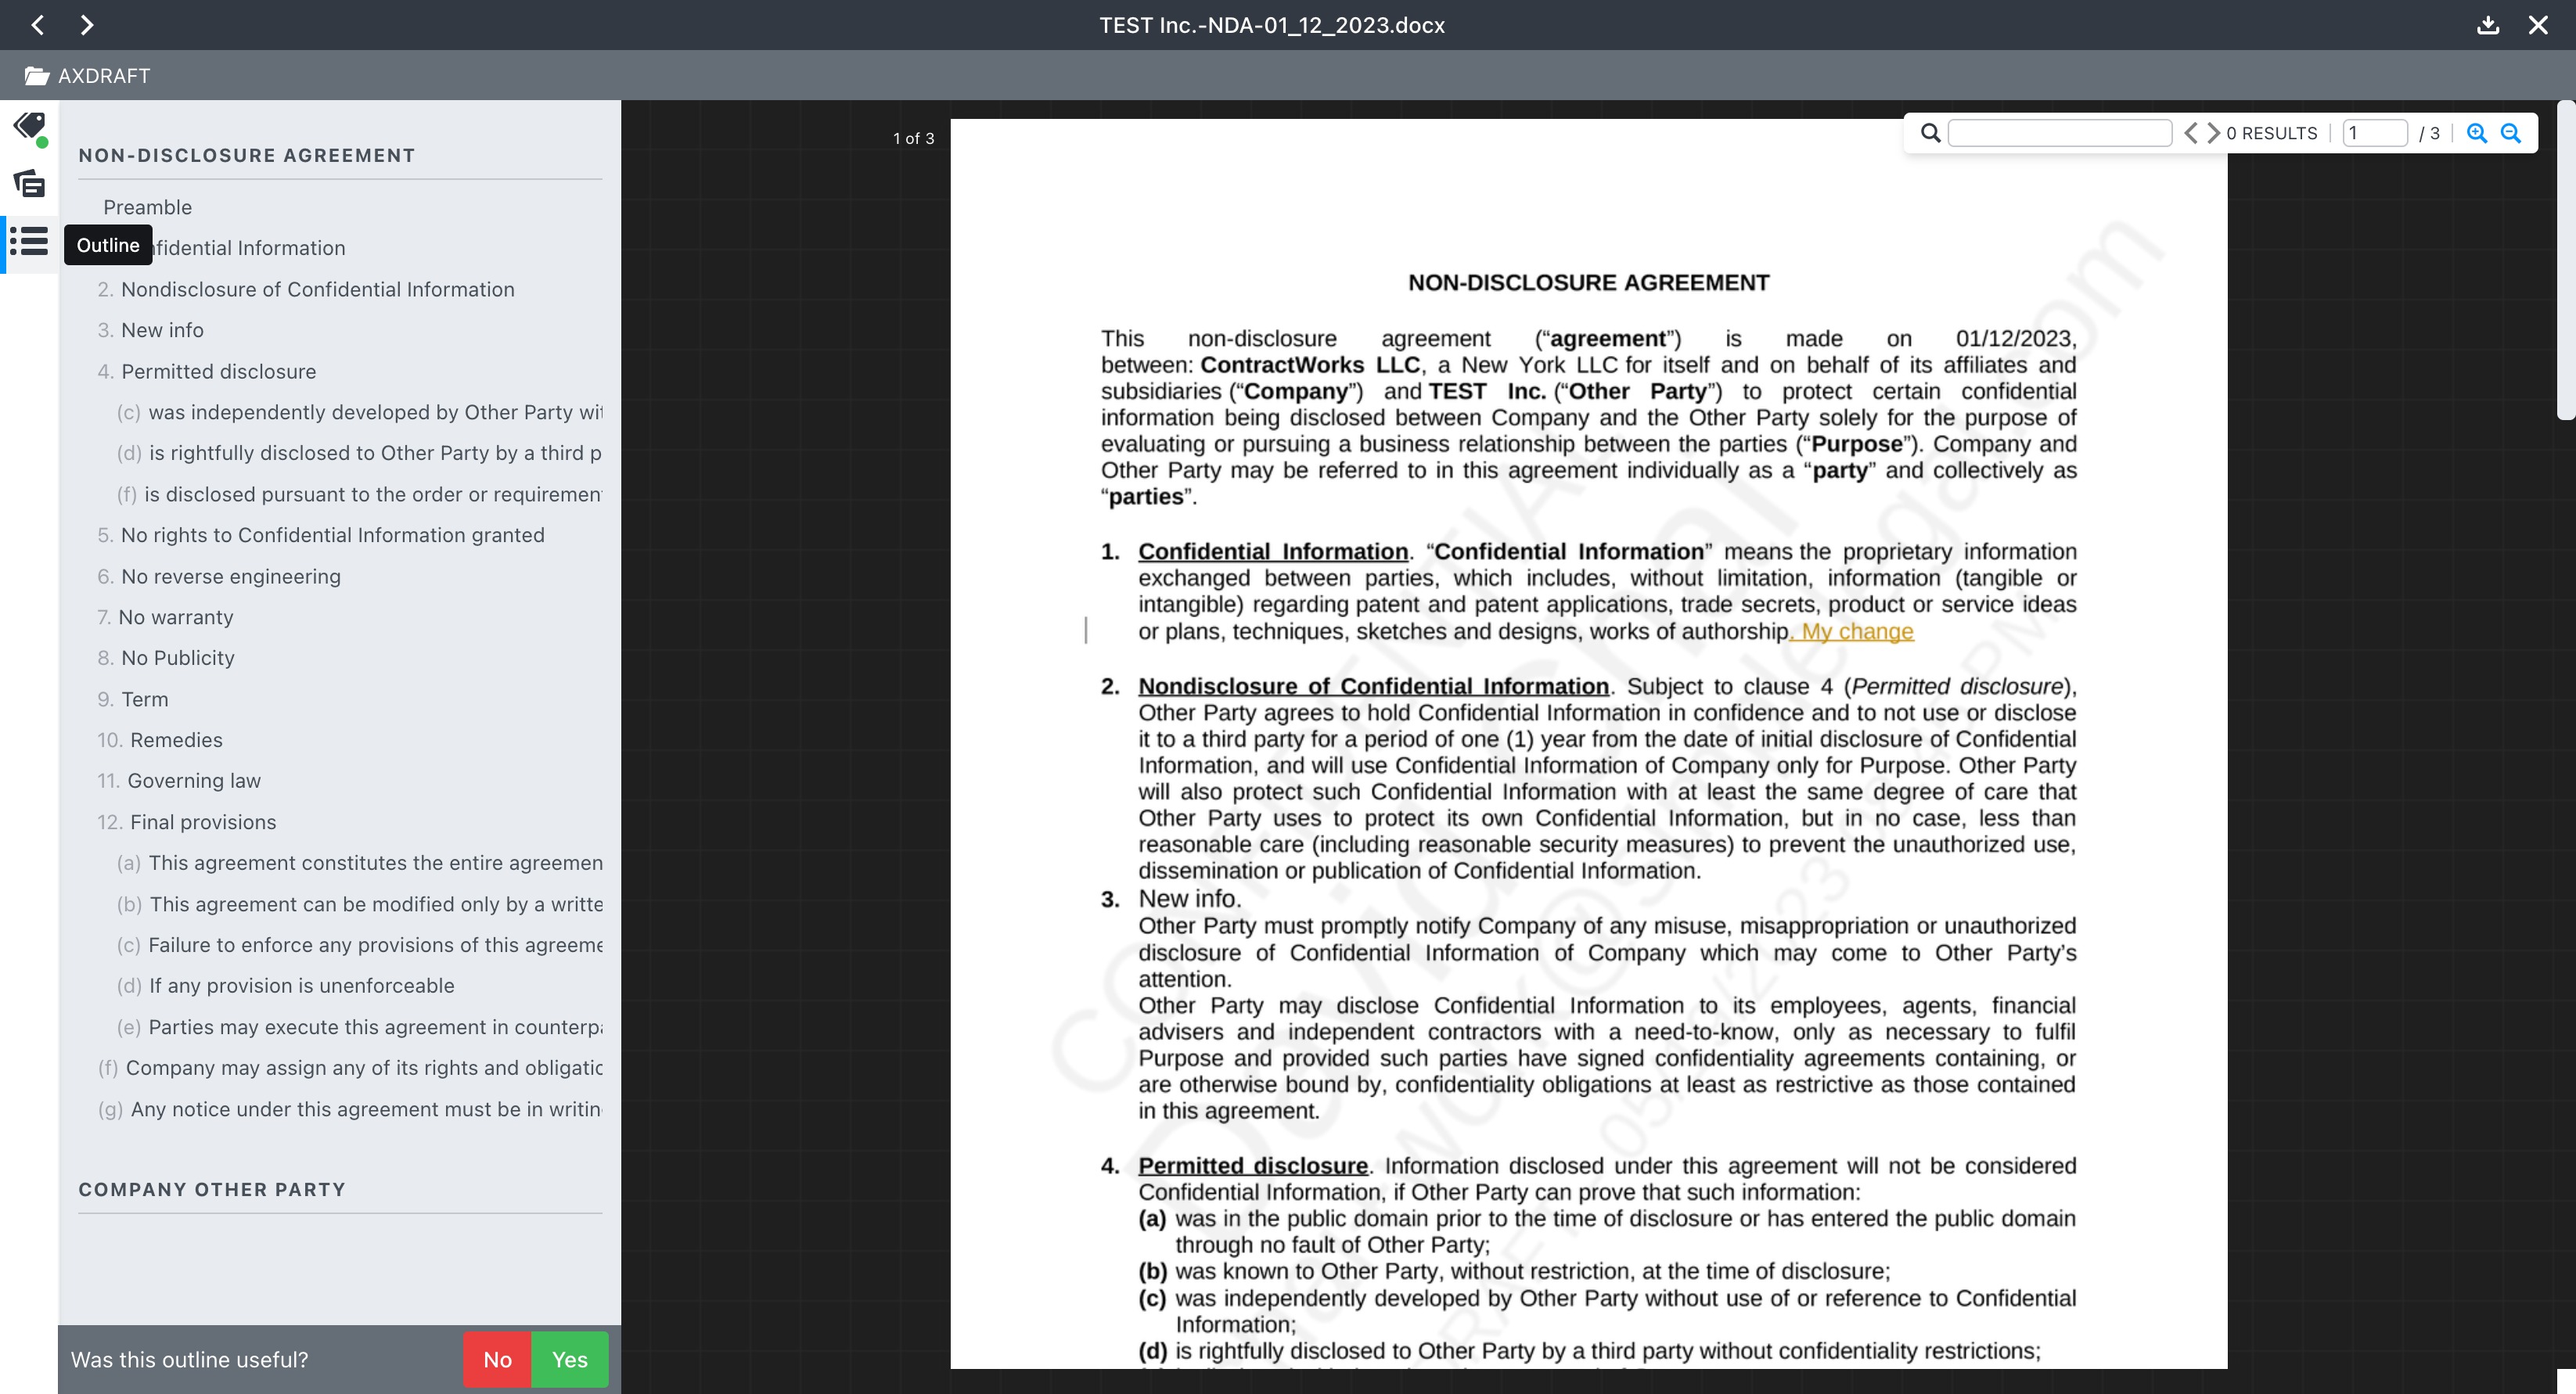Open (c) Failure to enforce any provisions

point(360,945)
